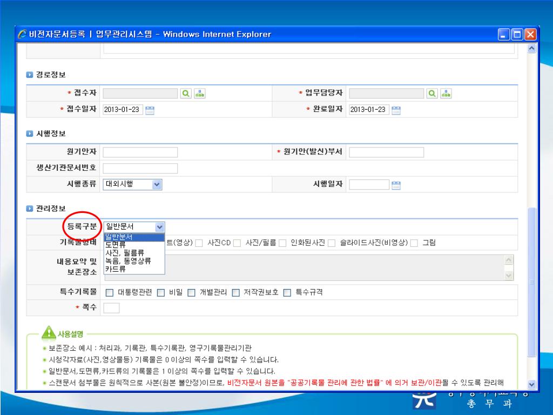Click the 쪽수 input box
Screen dimensions: 553x415
(x=111, y=308)
